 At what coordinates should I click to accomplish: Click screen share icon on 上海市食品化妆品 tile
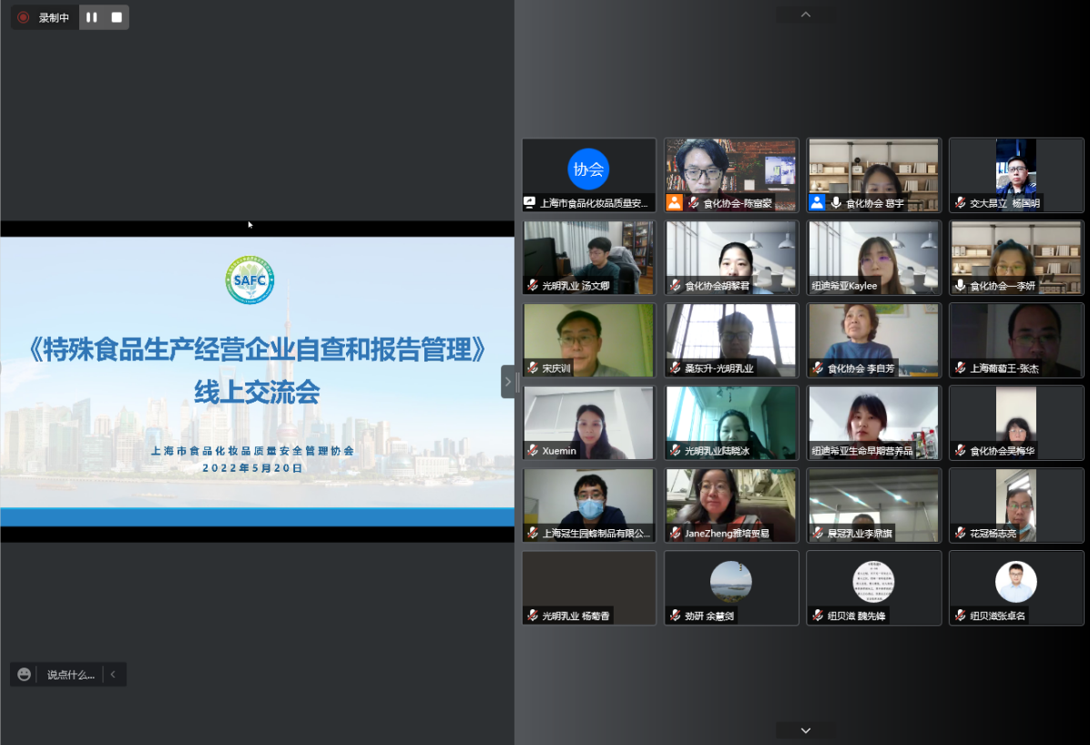[530, 203]
